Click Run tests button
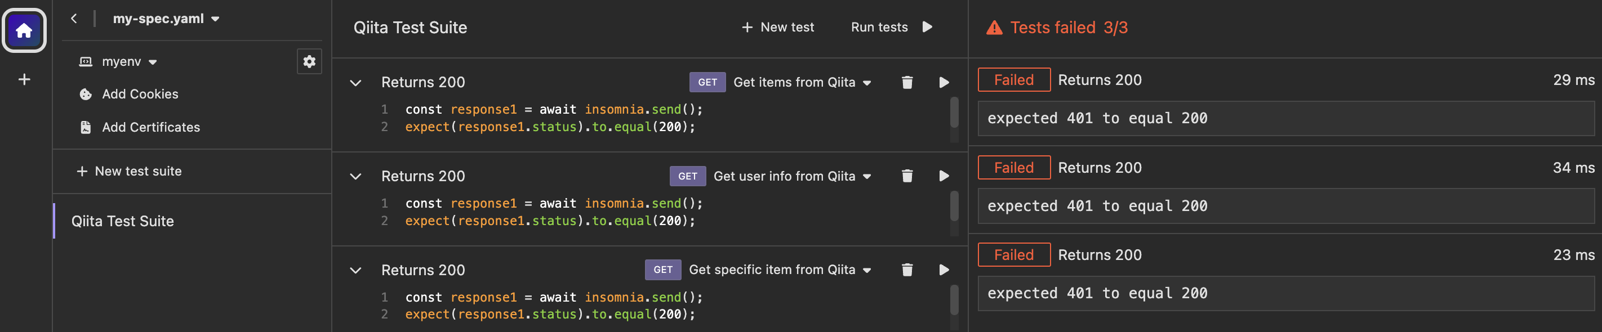 [x=891, y=28]
